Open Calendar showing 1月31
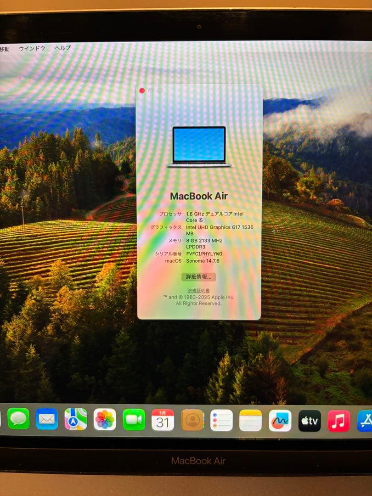The image size is (372, 496). (x=162, y=420)
